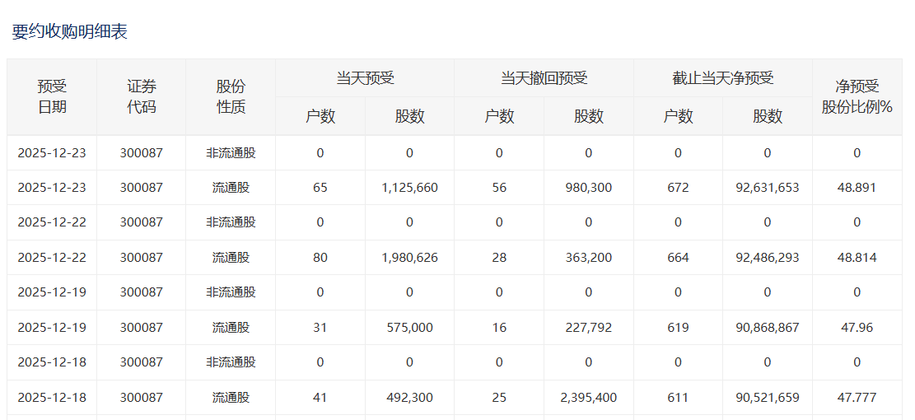The image size is (915, 420).
Task: Click the 当天预受 group header
Action: [x=365, y=78]
